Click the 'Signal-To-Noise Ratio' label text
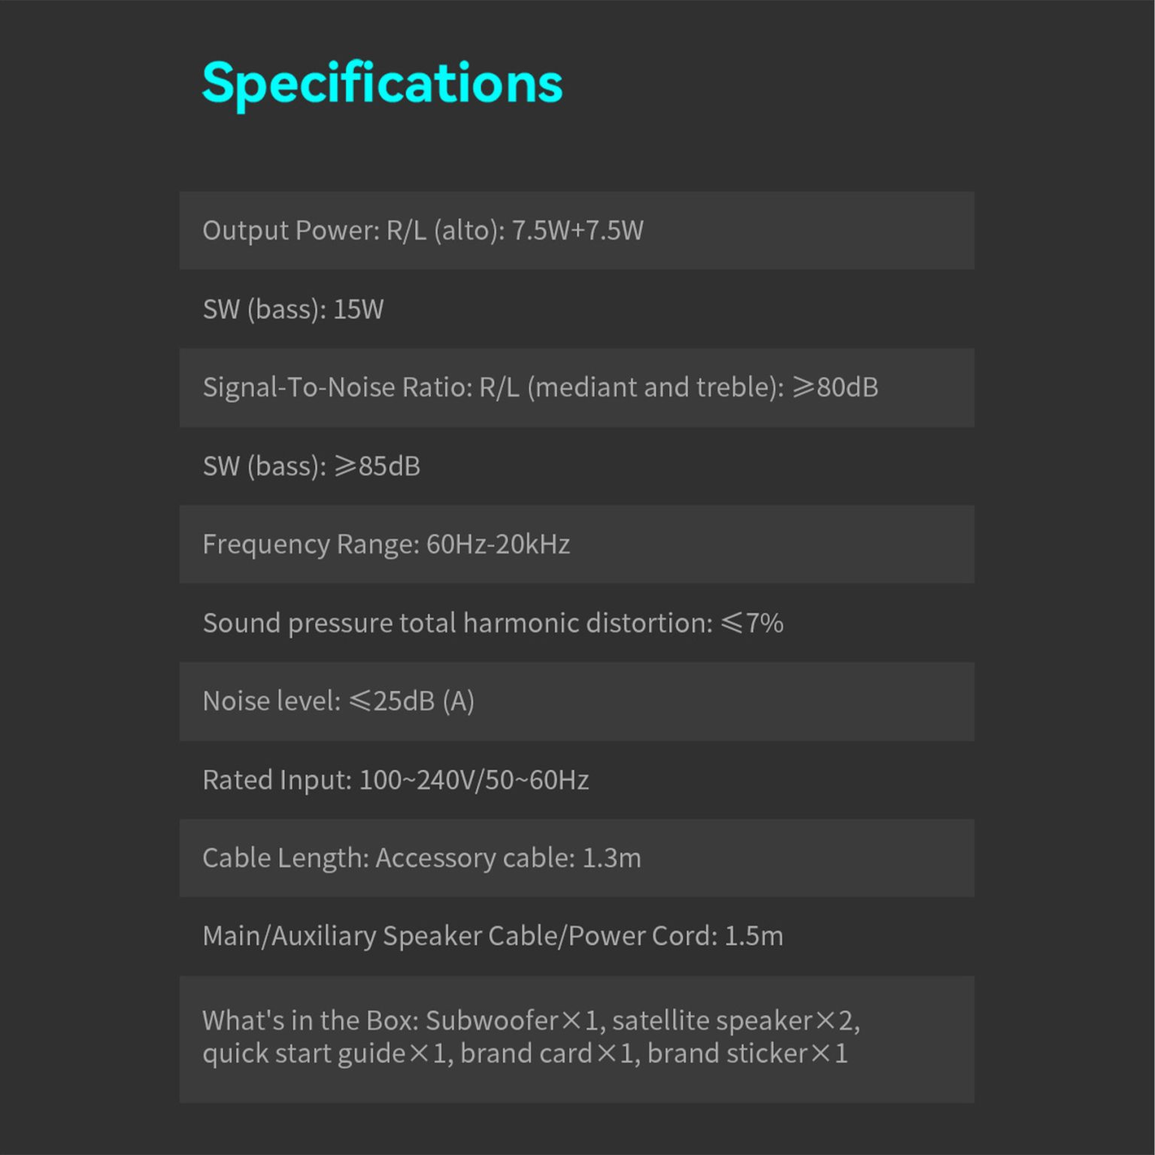 pyautogui.click(x=337, y=387)
